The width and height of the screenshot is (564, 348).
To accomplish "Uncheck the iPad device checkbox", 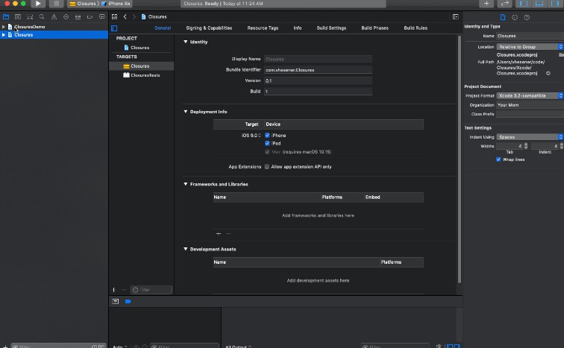I will [267, 143].
